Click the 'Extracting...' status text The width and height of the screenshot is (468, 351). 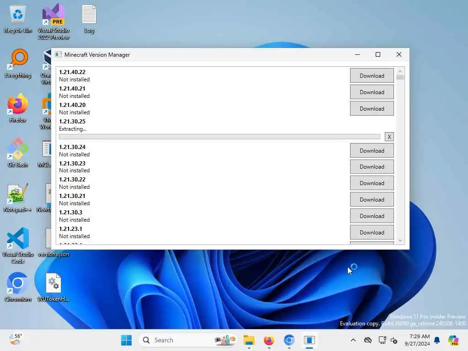73,128
